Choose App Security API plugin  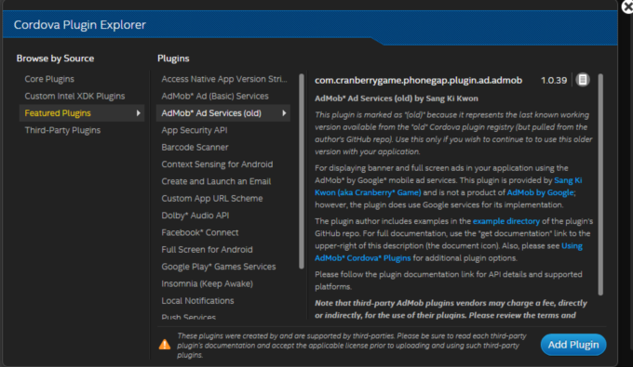pos(195,130)
